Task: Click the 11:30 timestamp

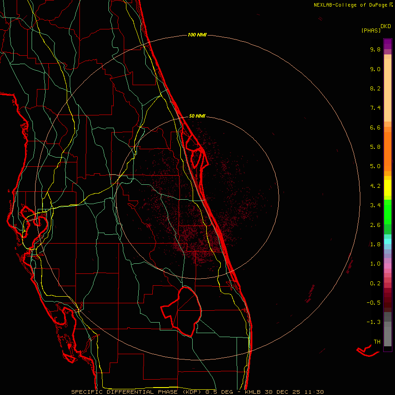Action: 314,392
